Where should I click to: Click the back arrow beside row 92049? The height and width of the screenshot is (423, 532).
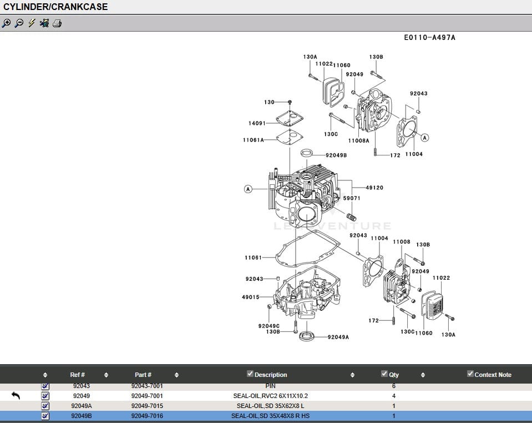click(x=16, y=396)
